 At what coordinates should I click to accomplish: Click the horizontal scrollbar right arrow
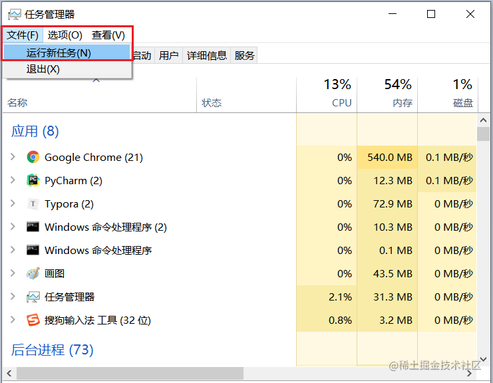coord(469,373)
